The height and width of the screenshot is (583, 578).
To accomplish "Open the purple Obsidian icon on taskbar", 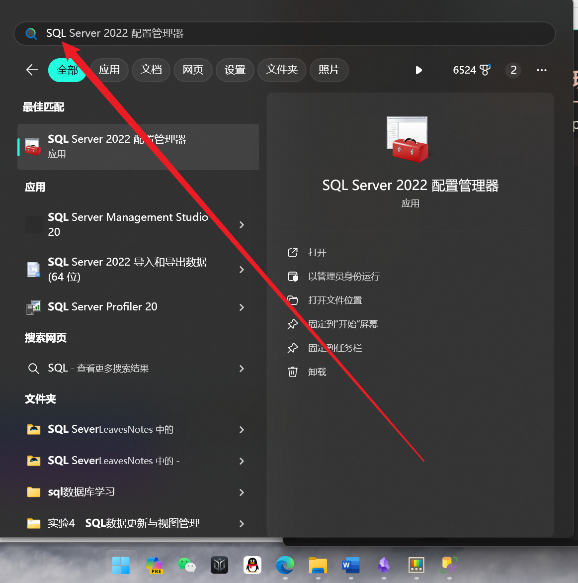I will 384,565.
